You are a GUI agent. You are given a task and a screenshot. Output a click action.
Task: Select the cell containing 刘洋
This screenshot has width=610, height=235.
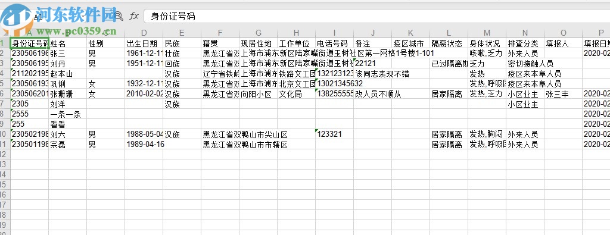tap(68, 104)
